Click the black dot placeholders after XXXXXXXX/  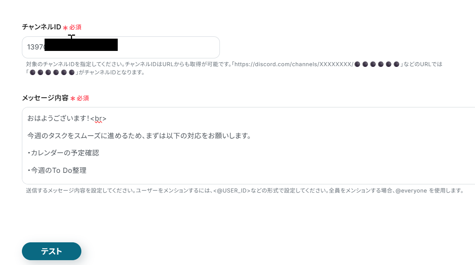click(377, 64)
